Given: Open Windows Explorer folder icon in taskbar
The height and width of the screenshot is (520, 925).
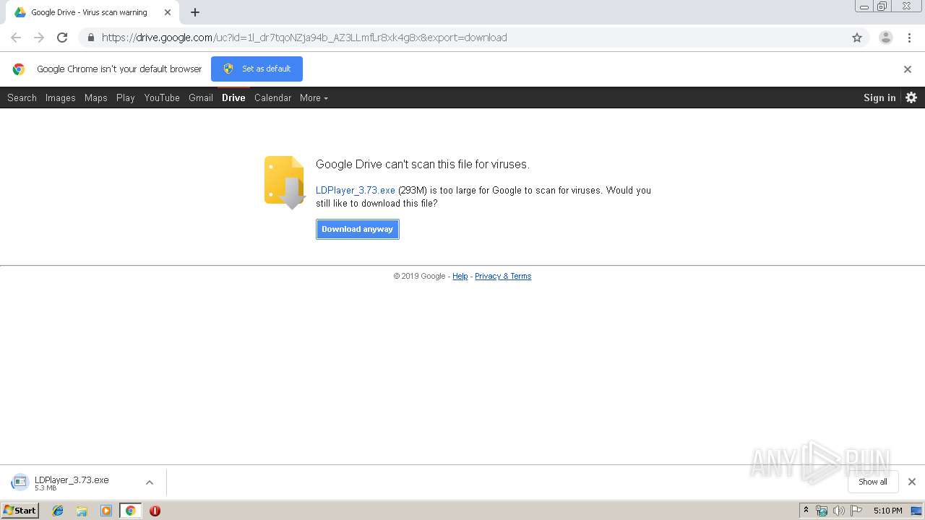Looking at the screenshot, I should pyautogui.click(x=82, y=511).
